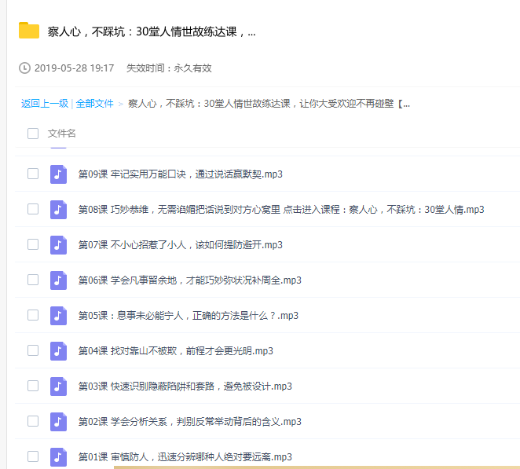Open file 第03课 快速识别隐蔽陷阱和套路
Screen dimensions: 520x469
tap(185, 387)
